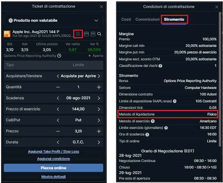Click next arrow for Acquistare/Vendere
The height and width of the screenshot is (183, 223).
(x=99, y=76)
